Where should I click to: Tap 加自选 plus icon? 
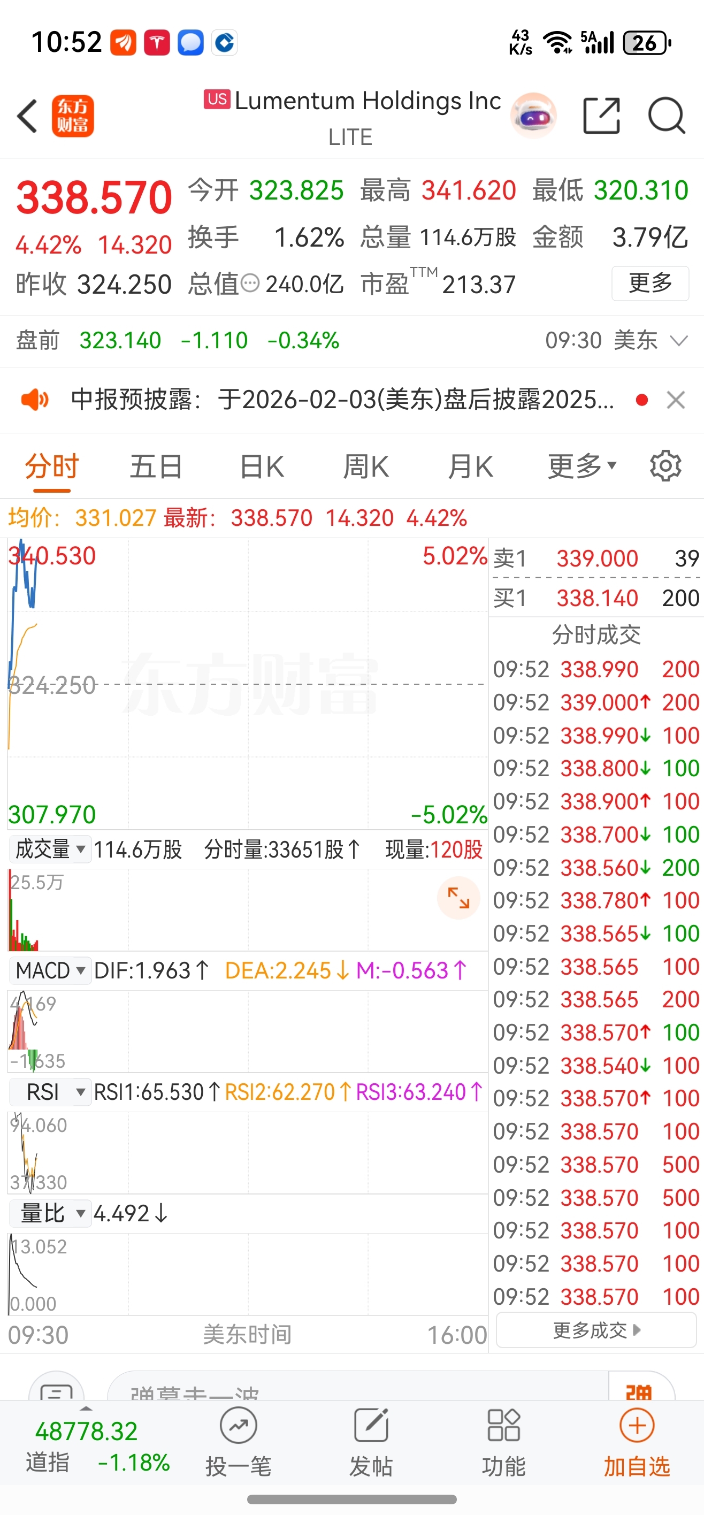tap(637, 1426)
